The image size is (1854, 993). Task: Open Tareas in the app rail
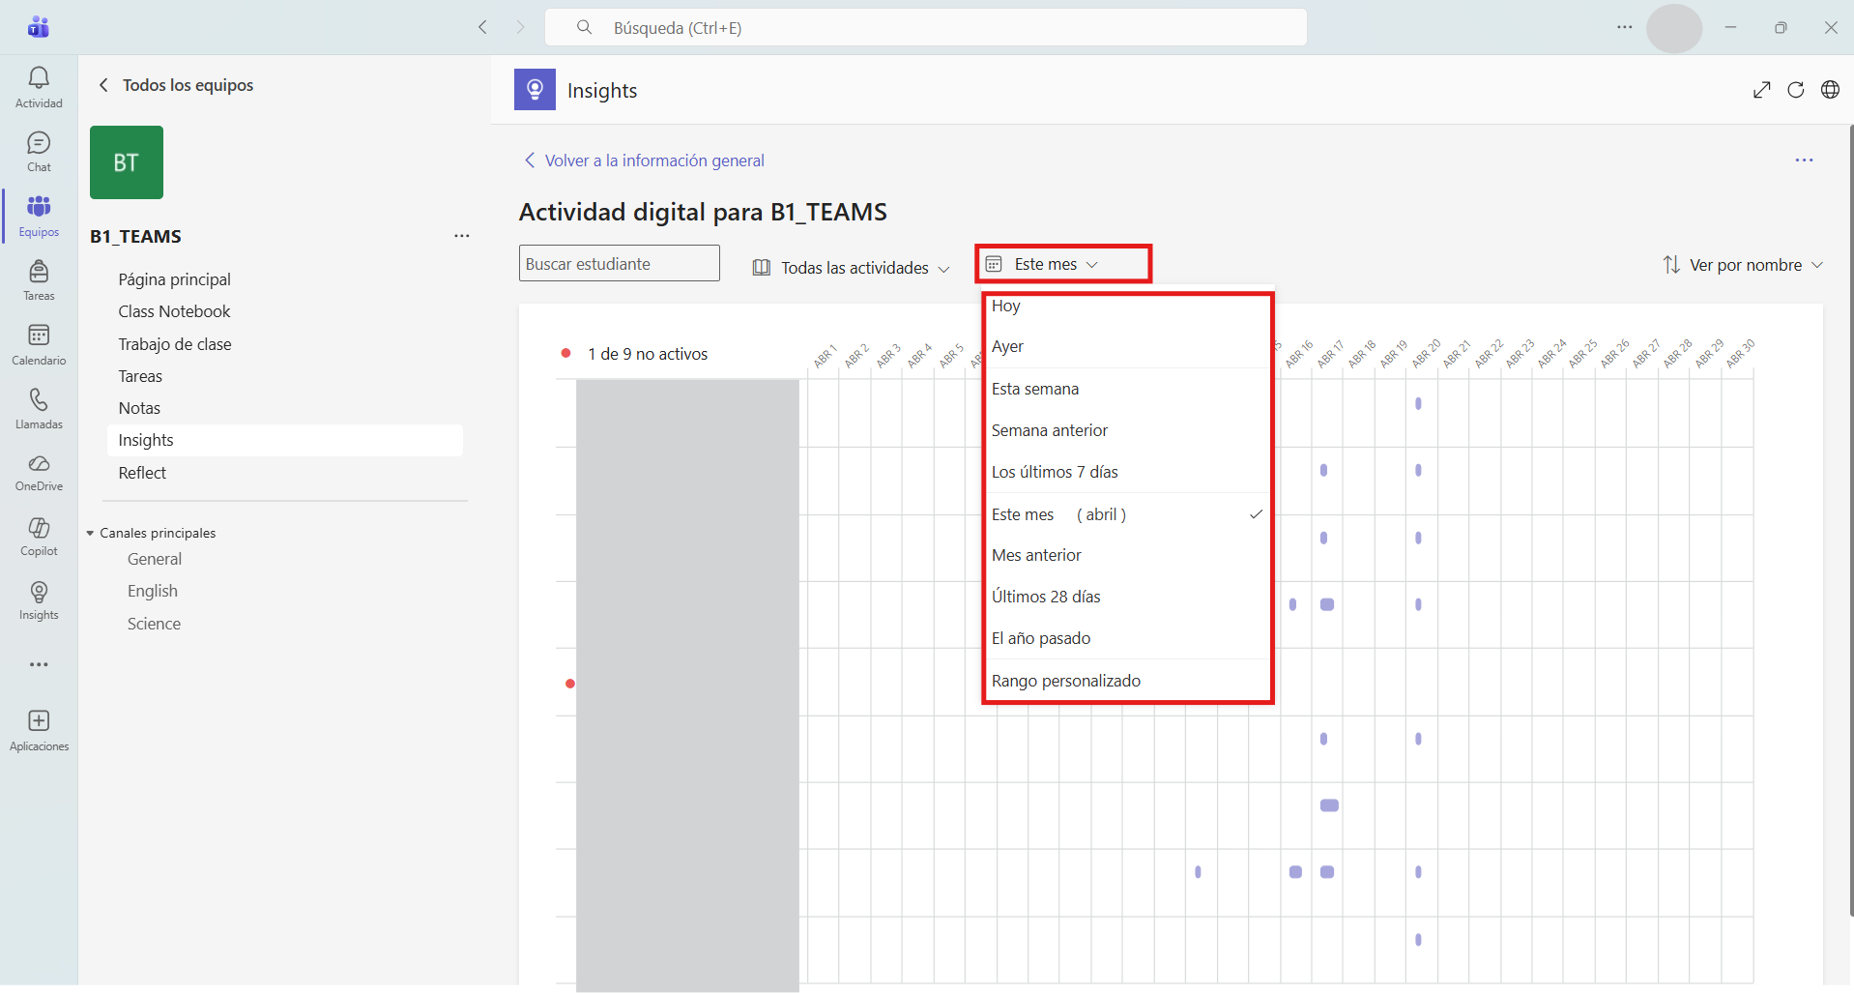pos(39,280)
